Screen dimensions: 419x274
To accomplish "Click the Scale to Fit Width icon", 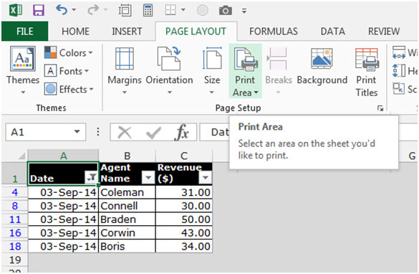I will click(399, 52).
